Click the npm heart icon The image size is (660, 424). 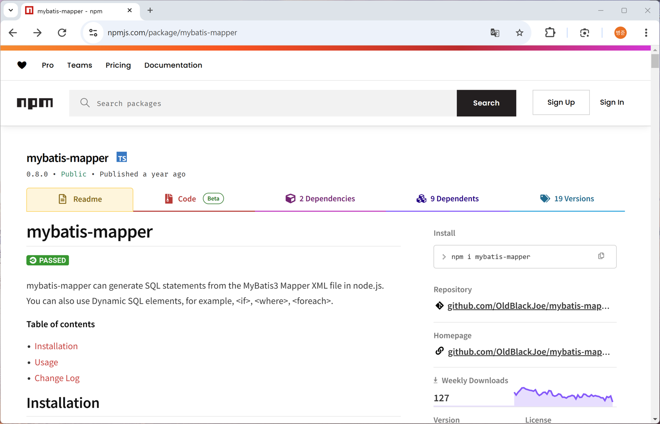(x=22, y=65)
